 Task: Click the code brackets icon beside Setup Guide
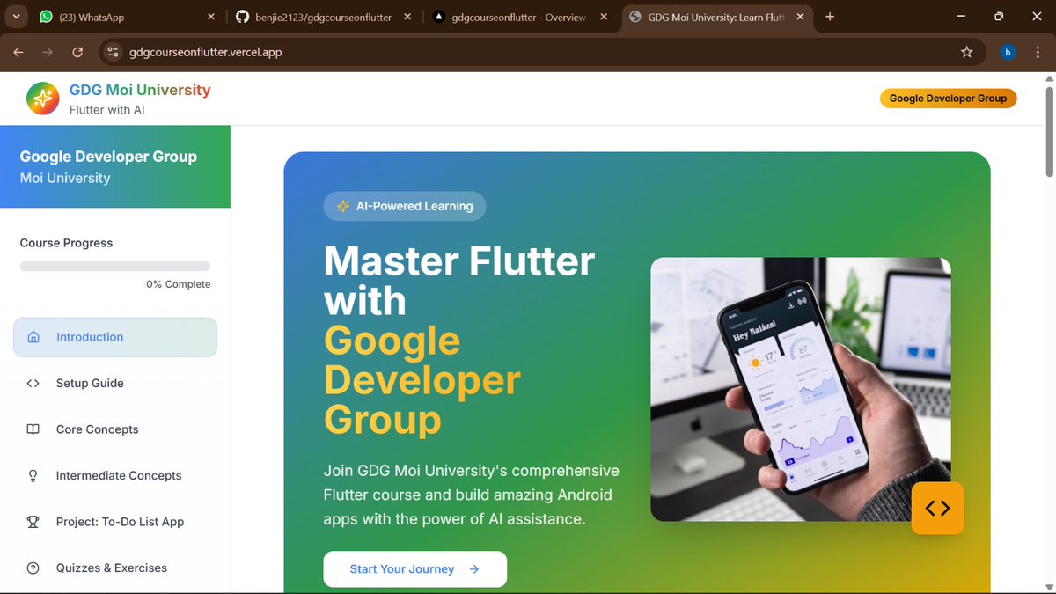pos(33,383)
